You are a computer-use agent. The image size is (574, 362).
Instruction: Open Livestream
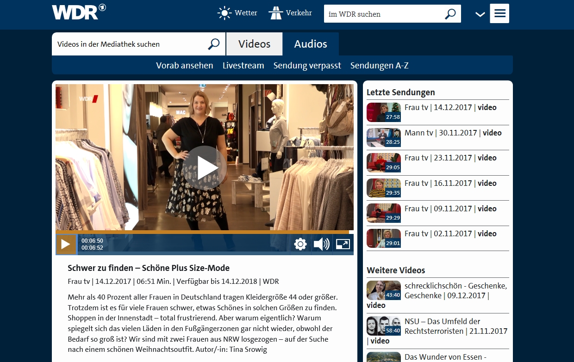click(x=243, y=65)
